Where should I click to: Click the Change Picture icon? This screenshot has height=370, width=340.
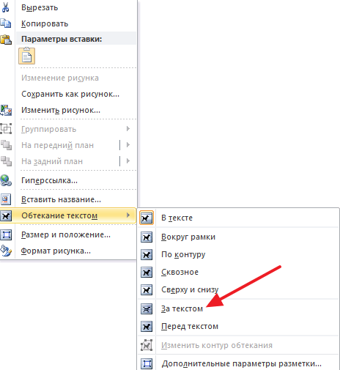[6, 110]
